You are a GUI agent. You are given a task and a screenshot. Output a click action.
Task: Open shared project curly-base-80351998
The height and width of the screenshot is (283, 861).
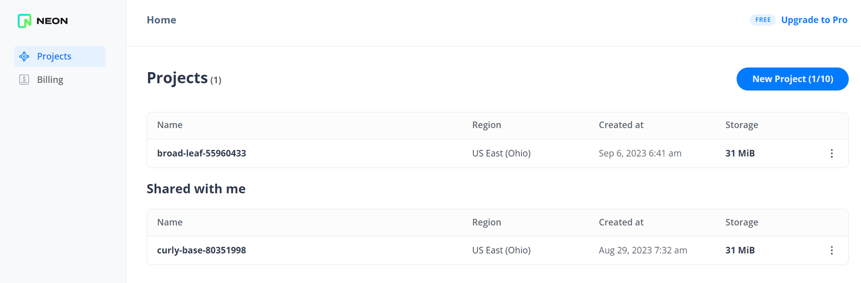click(x=201, y=250)
